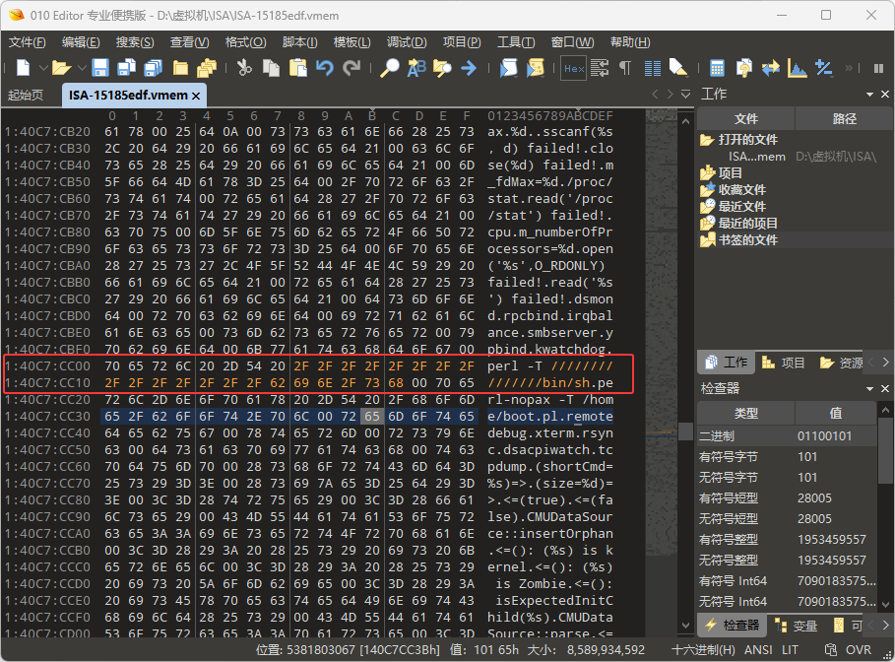
Task: Open the Calculator tool icon
Action: click(x=717, y=68)
